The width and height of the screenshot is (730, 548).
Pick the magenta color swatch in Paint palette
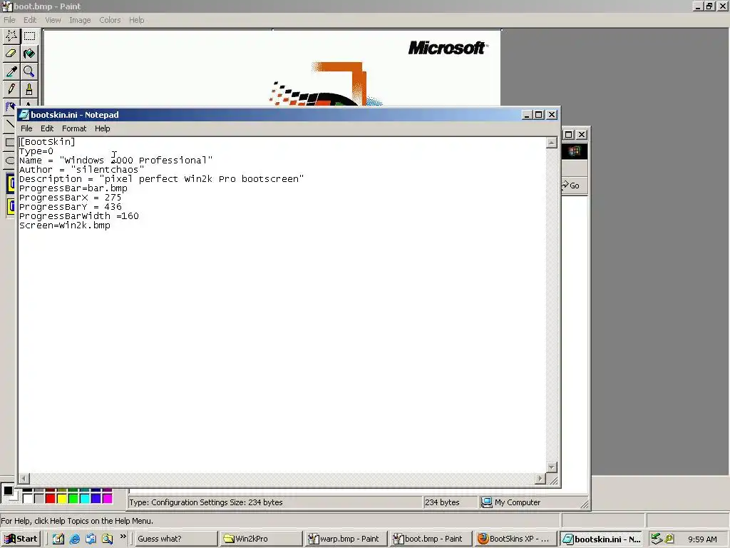107,499
